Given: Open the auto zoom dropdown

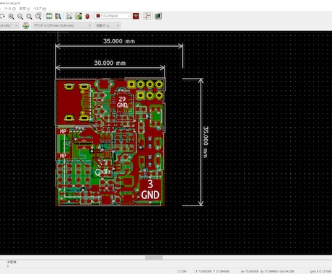Looking at the screenshot, I should (108, 25).
